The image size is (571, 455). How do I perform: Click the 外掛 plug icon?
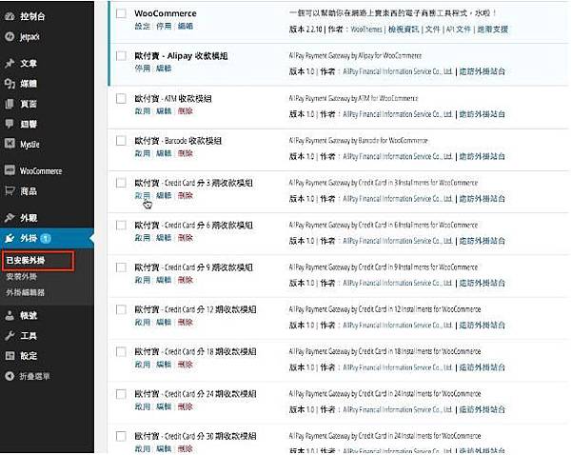tap(10, 238)
